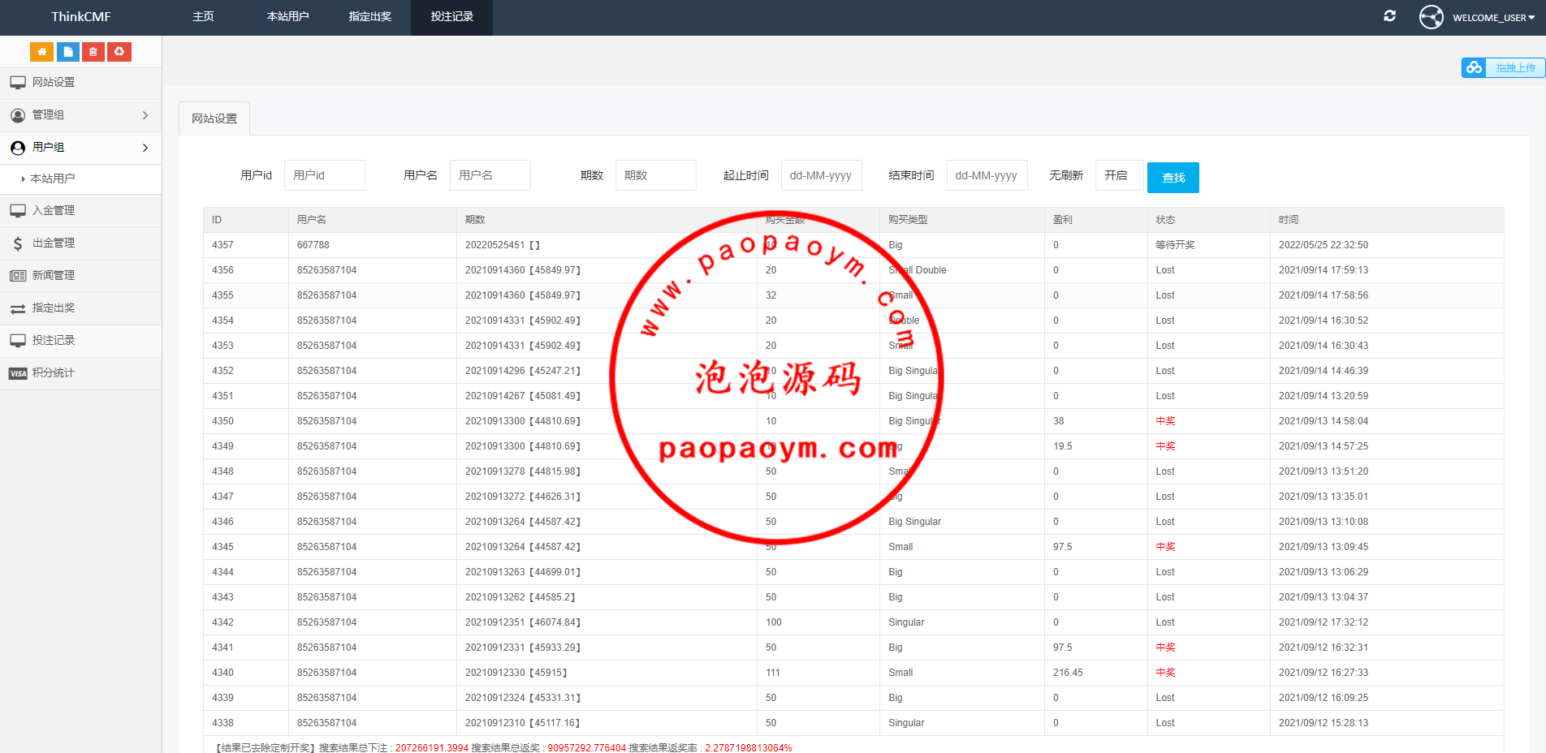Click the orange home icon button

coord(41,52)
